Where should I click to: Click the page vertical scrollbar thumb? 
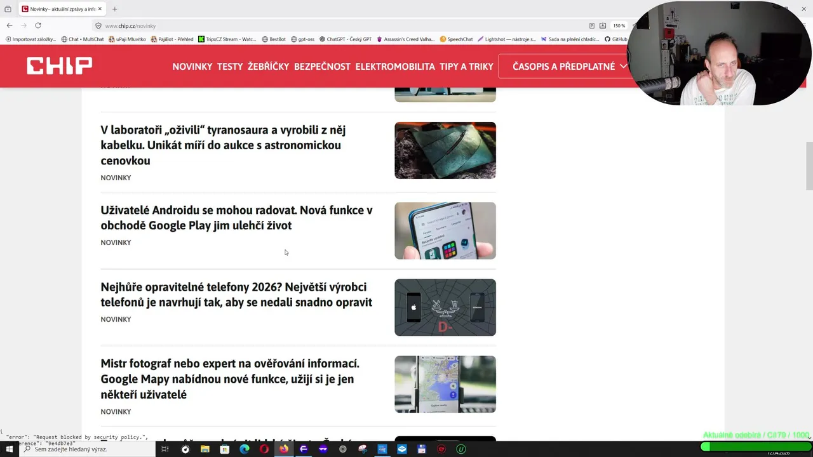809,166
